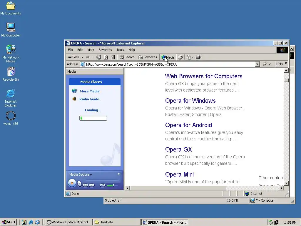Screen dimensions: 301x226
Task: Open the Media Options dropdown
Action: [81, 175]
